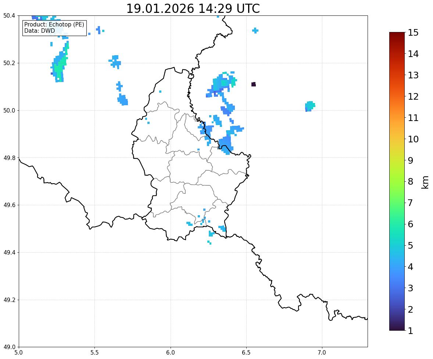Screen dimensions: 433x359
Task: Click longitude tick label 7.0
Action: coord(322,353)
